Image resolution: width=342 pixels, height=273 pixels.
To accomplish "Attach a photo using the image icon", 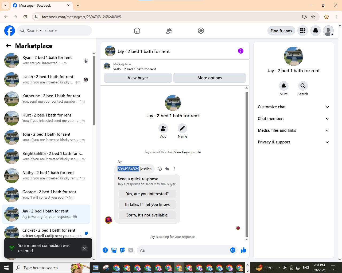I will coord(114,250).
